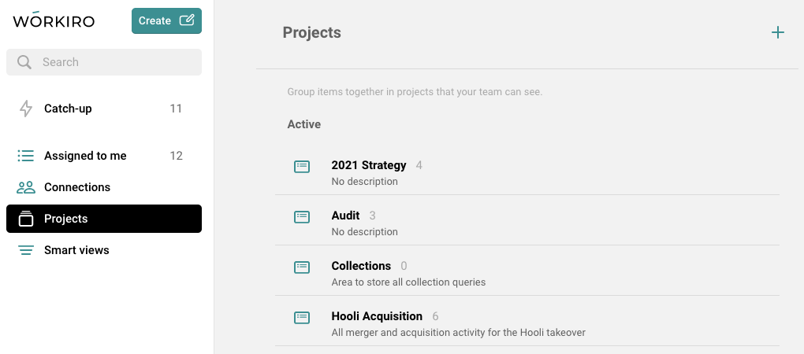The width and height of the screenshot is (804, 354).
Task: Open the Connections page
Action: (77, 187)
